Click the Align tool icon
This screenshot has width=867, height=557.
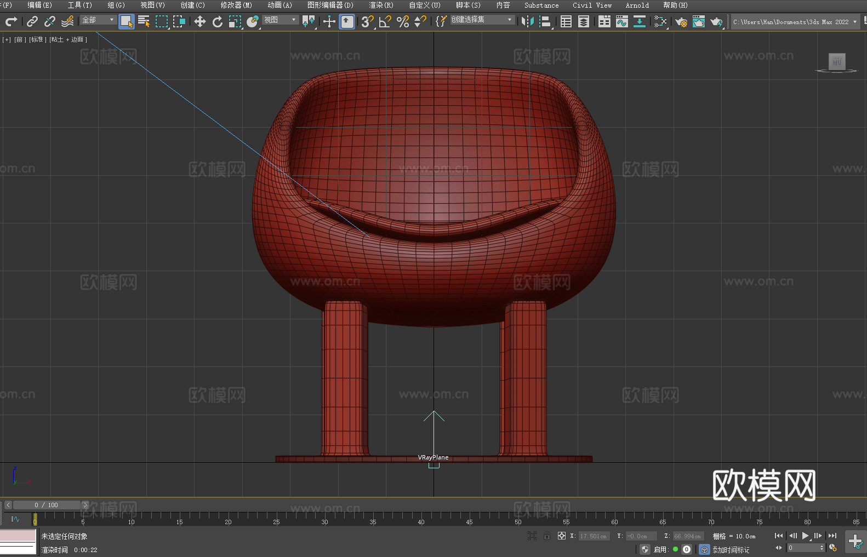[x=545, y=21]
